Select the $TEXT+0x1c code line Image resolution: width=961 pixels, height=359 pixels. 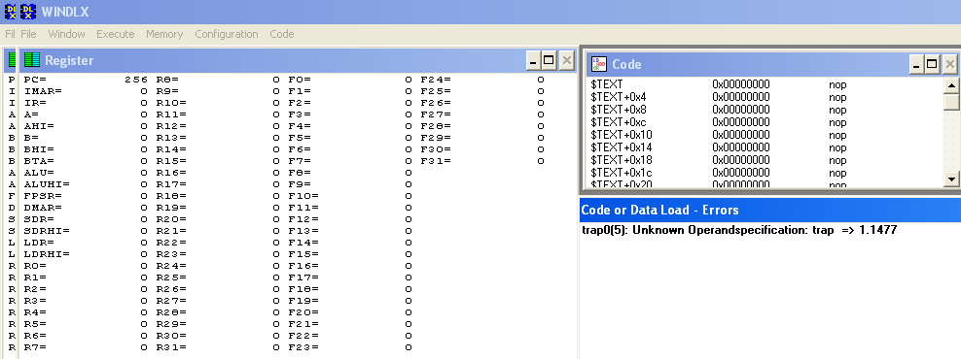[765, 173]
